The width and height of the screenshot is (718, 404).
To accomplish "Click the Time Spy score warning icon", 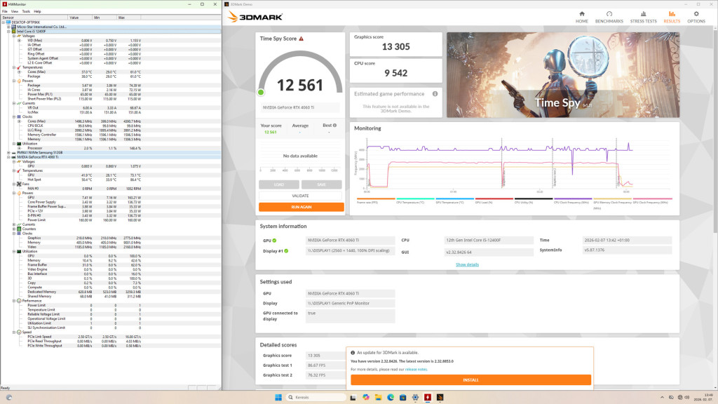I will [x=302, y=39].
